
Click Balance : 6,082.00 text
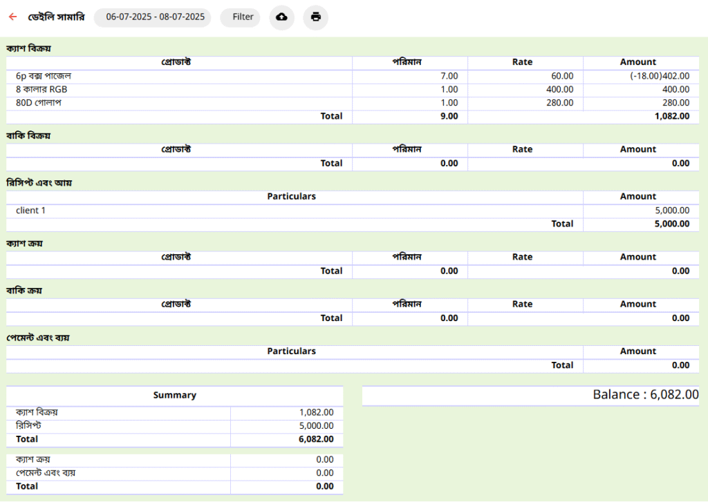[x=646, y=395]
